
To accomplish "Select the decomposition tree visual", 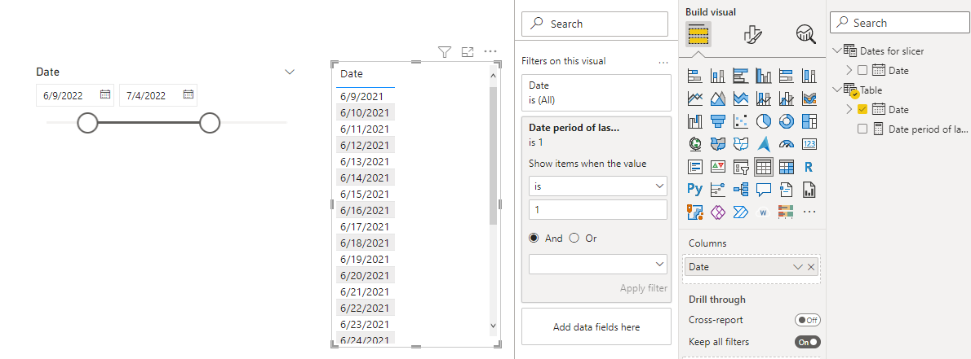I will click(741, 189).
